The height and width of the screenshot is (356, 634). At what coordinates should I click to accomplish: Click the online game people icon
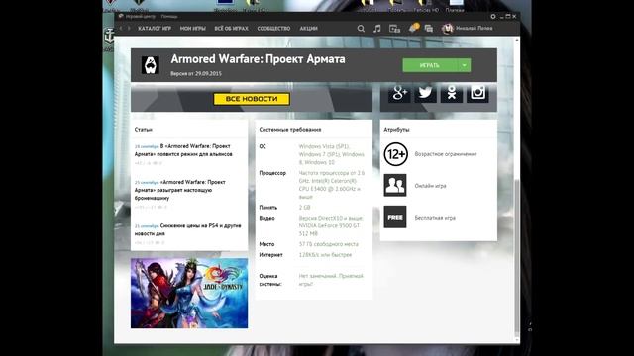coord(395,185)
